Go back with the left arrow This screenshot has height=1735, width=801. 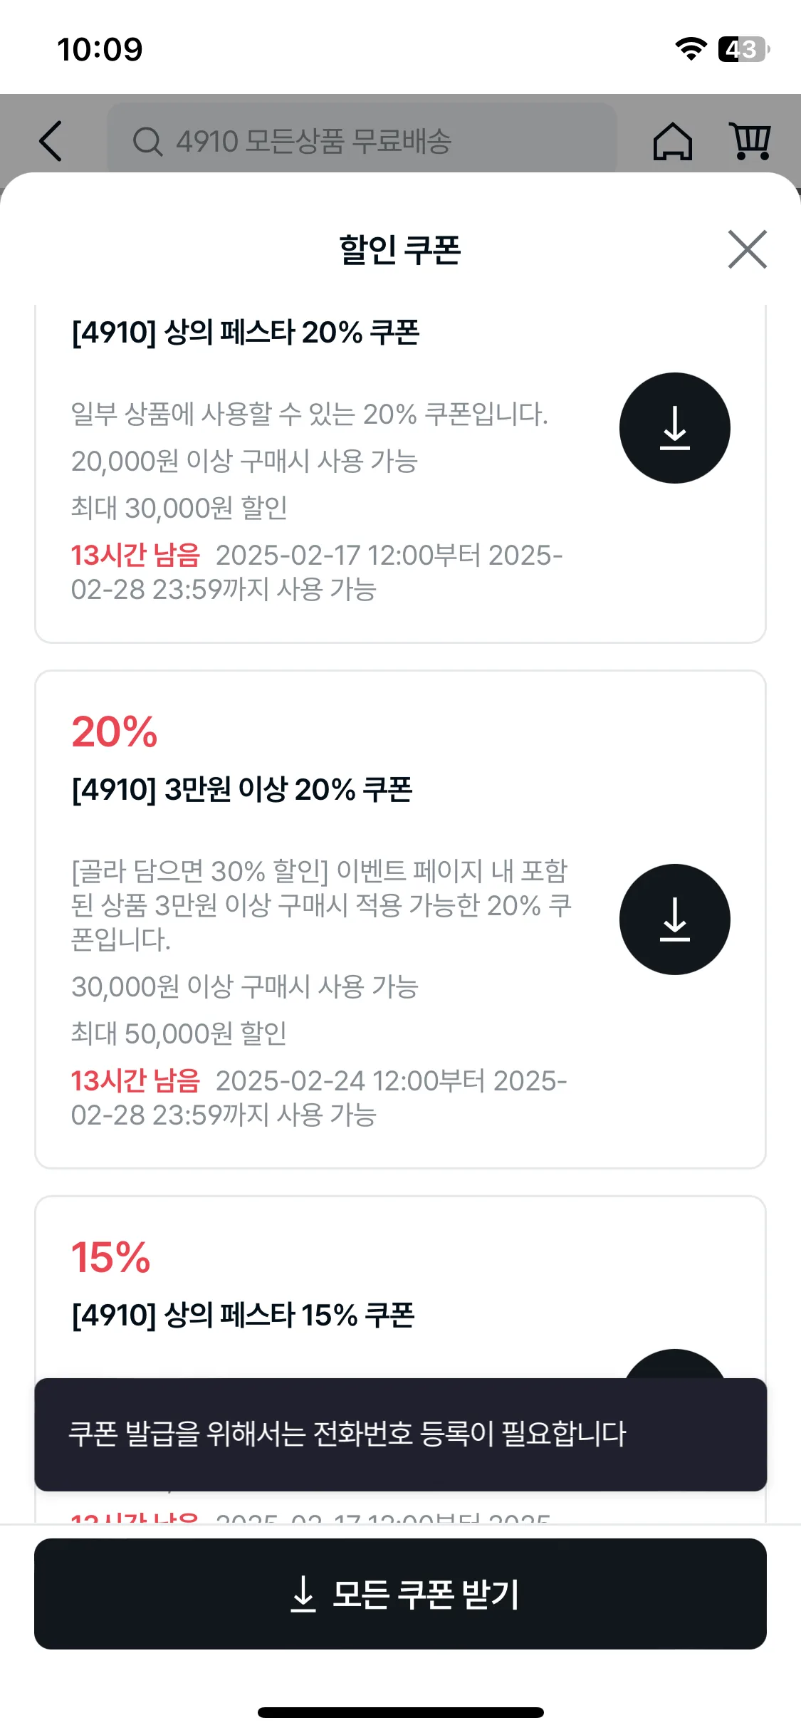51,140
